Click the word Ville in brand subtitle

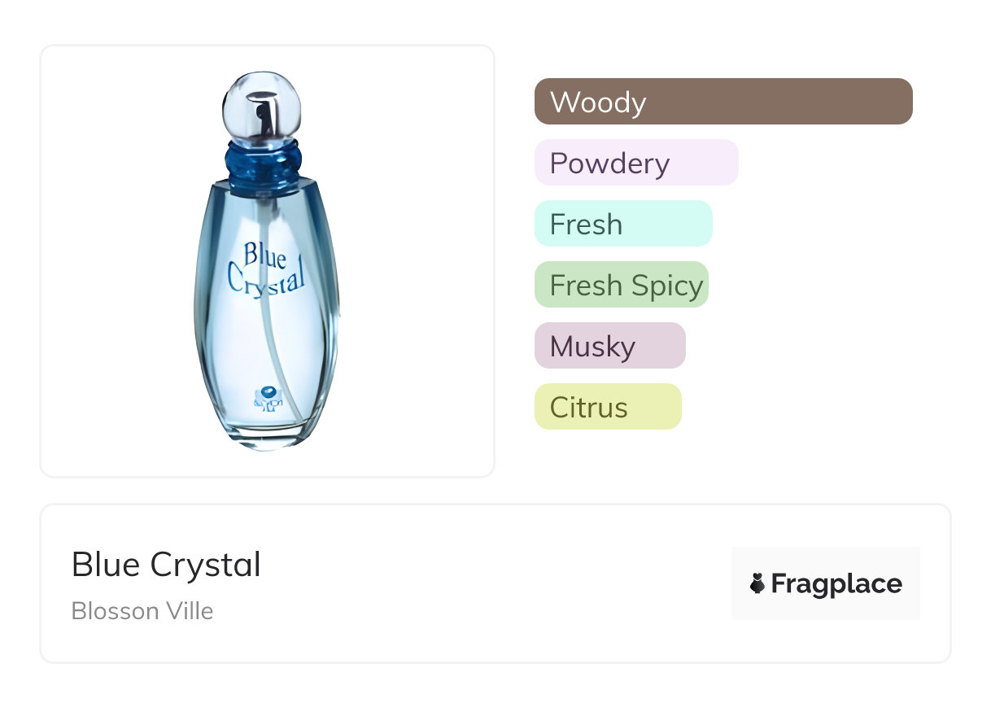(x=191, y=611)
